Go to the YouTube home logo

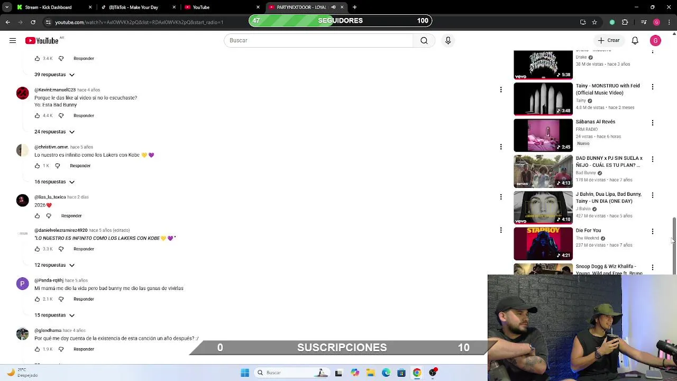[42, 41]
